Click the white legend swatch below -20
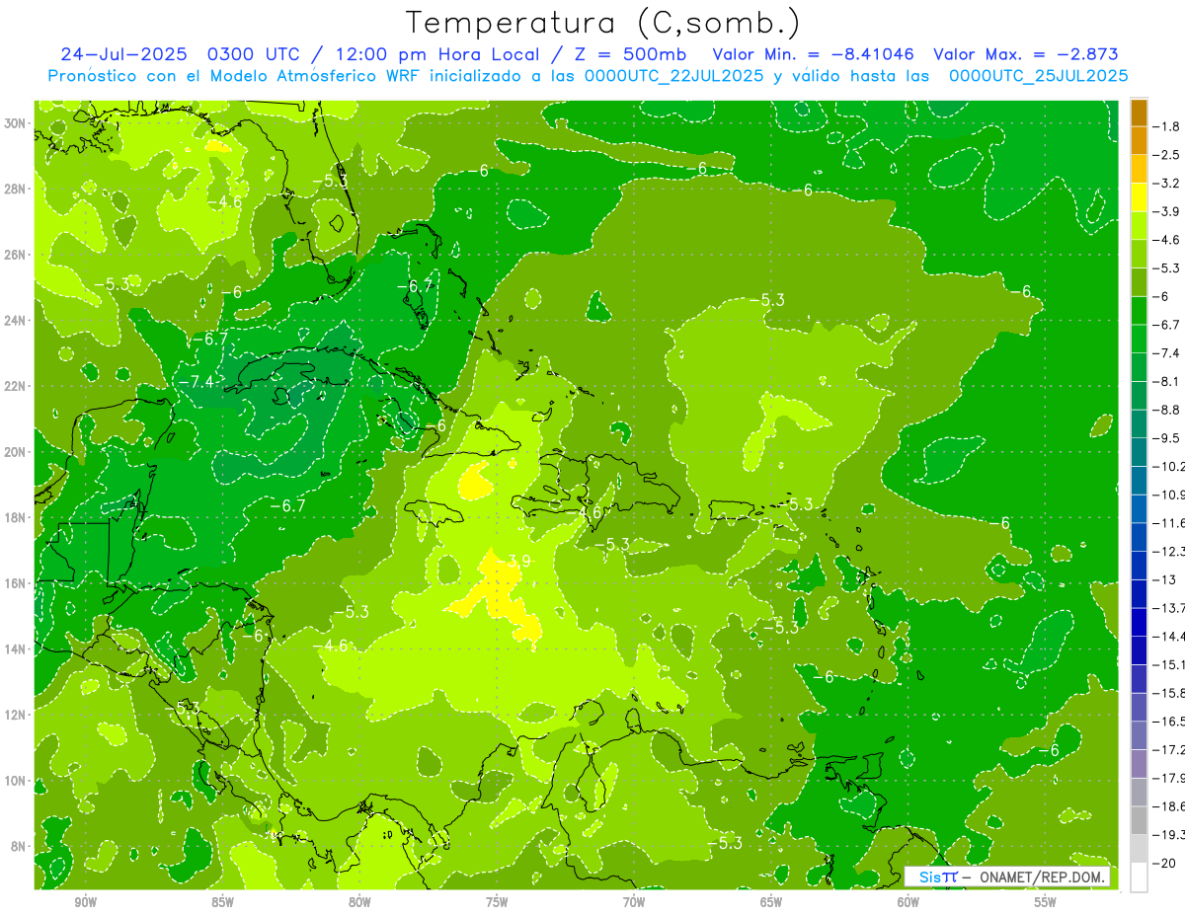1185x915 pixels. (x=1139, y=877)
